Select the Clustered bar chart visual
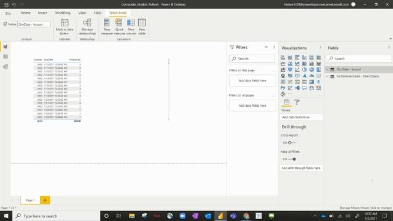The image size is (393, 221). pyautogui.click(x=297, y=57)
